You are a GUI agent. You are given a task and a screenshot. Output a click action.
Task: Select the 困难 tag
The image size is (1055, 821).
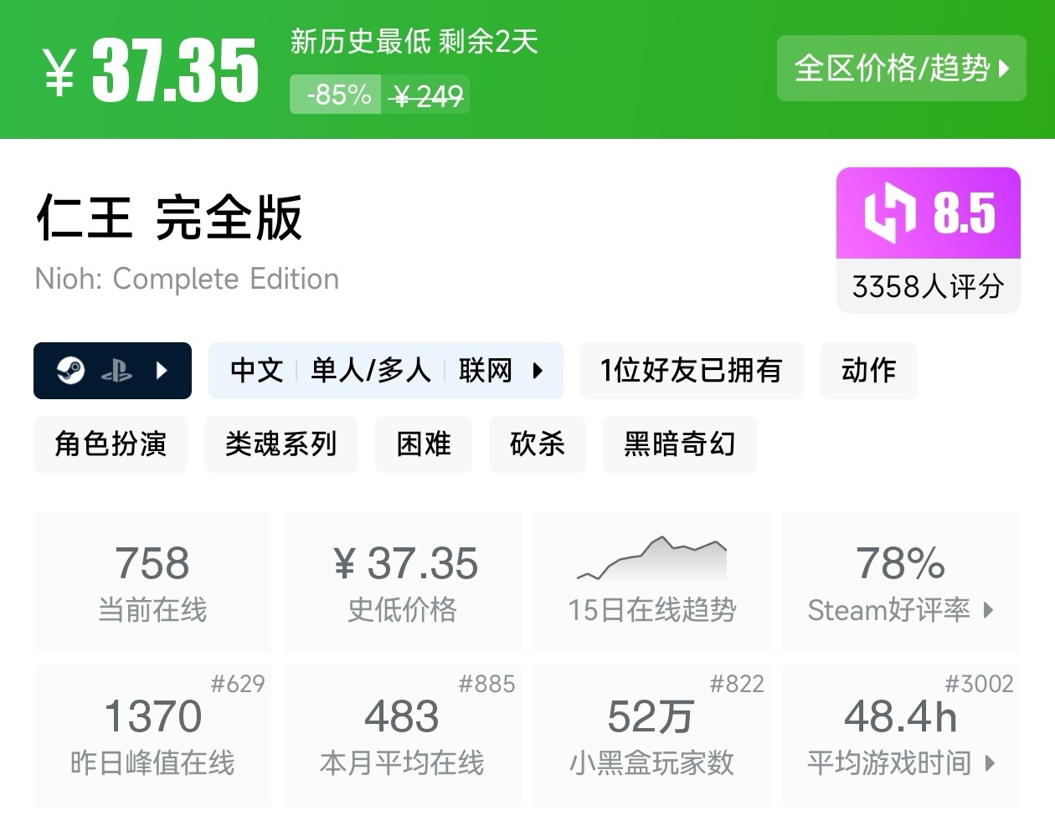pos(424,444)
